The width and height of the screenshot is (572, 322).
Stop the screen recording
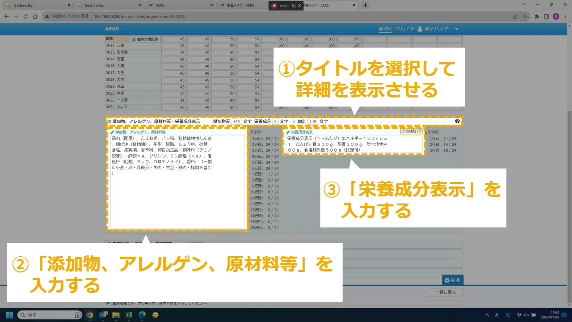pos(273,6)
